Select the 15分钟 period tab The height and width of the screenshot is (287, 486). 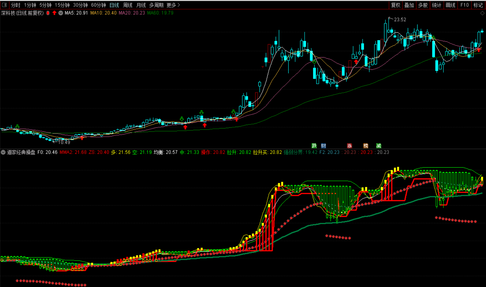62,5
